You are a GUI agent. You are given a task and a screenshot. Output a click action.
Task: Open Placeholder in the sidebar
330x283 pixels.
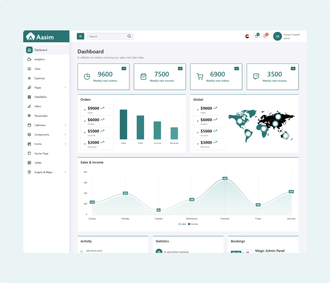[46, 116]
